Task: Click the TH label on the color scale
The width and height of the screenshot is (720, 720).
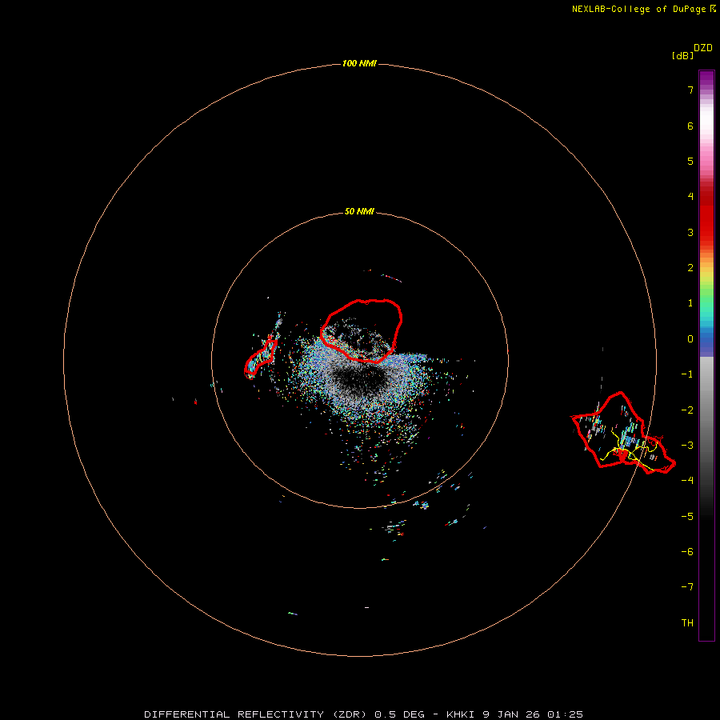Action: [x=687, y=623]
